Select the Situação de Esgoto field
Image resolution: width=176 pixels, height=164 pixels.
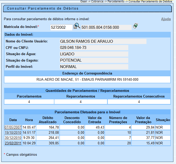coord(94,60)
